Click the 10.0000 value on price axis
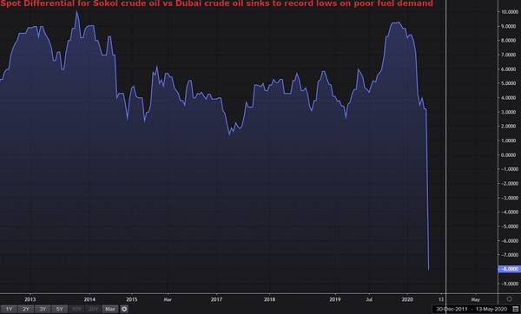The height and width of the screenshot is (314, 521). [x=510, y=12]
